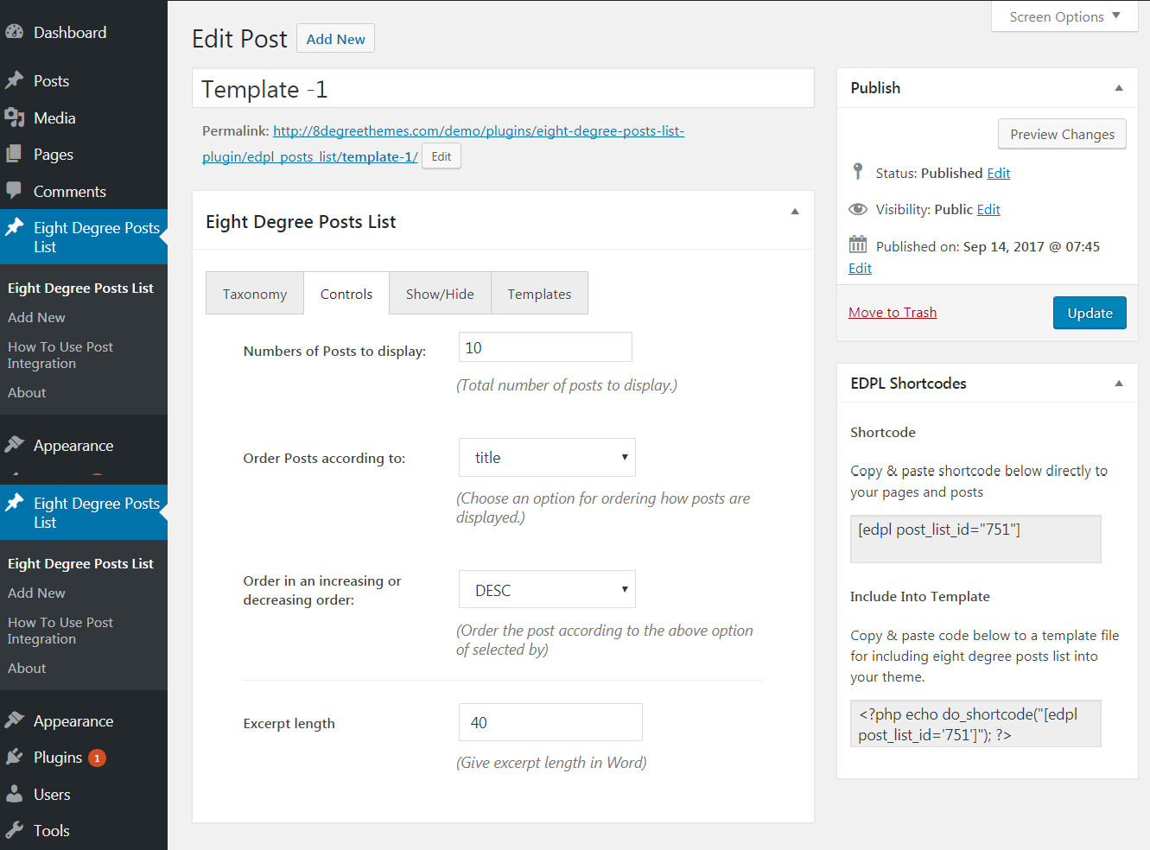Switch to the Taxonomy tab
Image resolution: width=1150 pixels, height=850 pixels.
(x=255, y=294)
